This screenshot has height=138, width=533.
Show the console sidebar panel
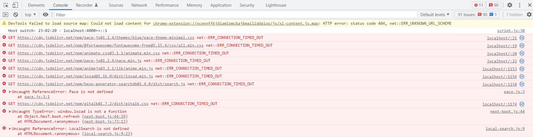click(6, 15)
